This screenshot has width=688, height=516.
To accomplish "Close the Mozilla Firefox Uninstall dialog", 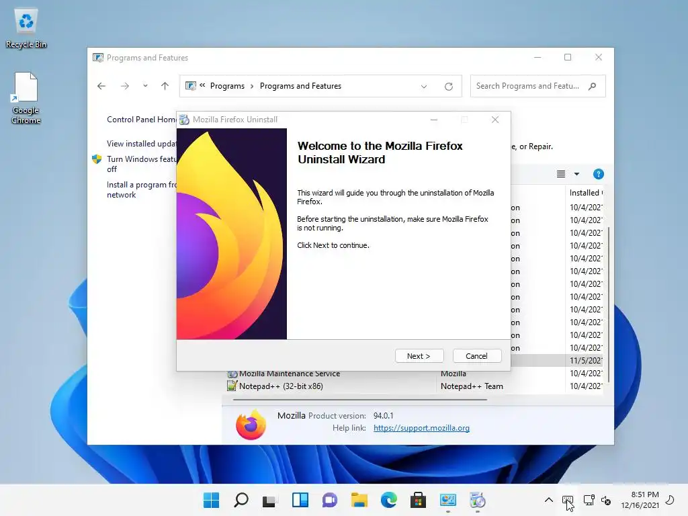I will coord(495,120).
